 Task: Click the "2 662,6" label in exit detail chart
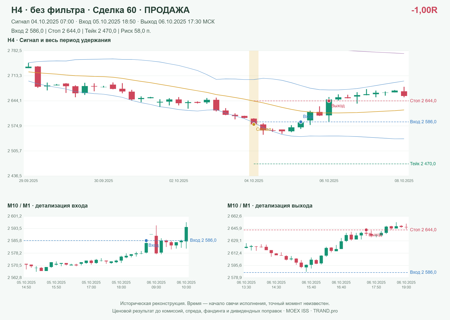tap(234, 216)
